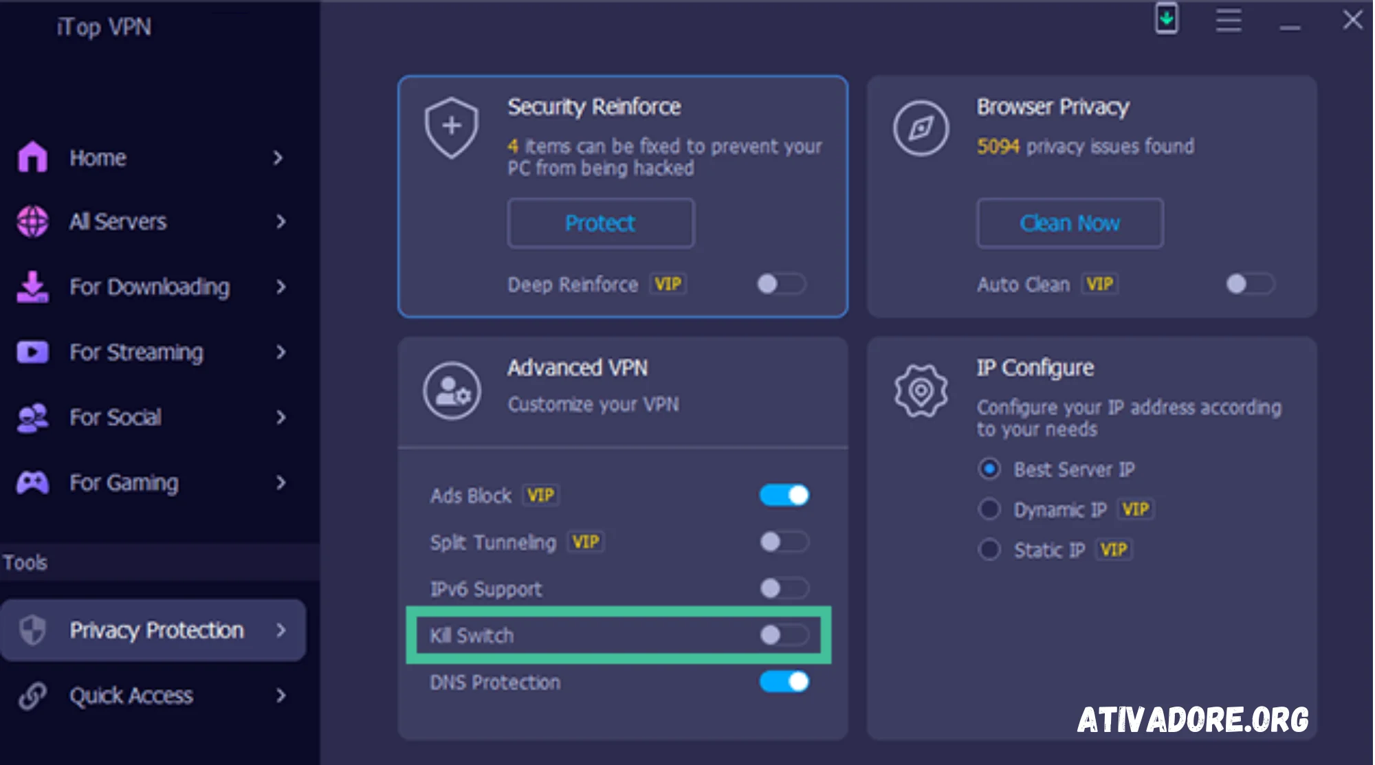Click the Privacy Protection shield icon
This screenshot has width=1375, height=765.
[32, 630]
